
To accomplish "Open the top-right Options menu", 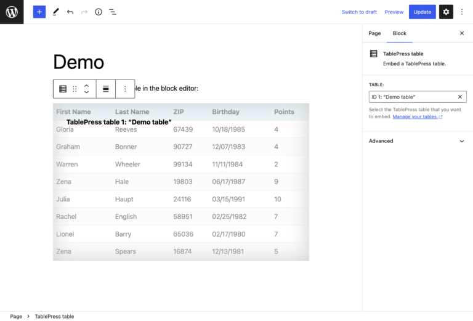I will coord(462,12).
